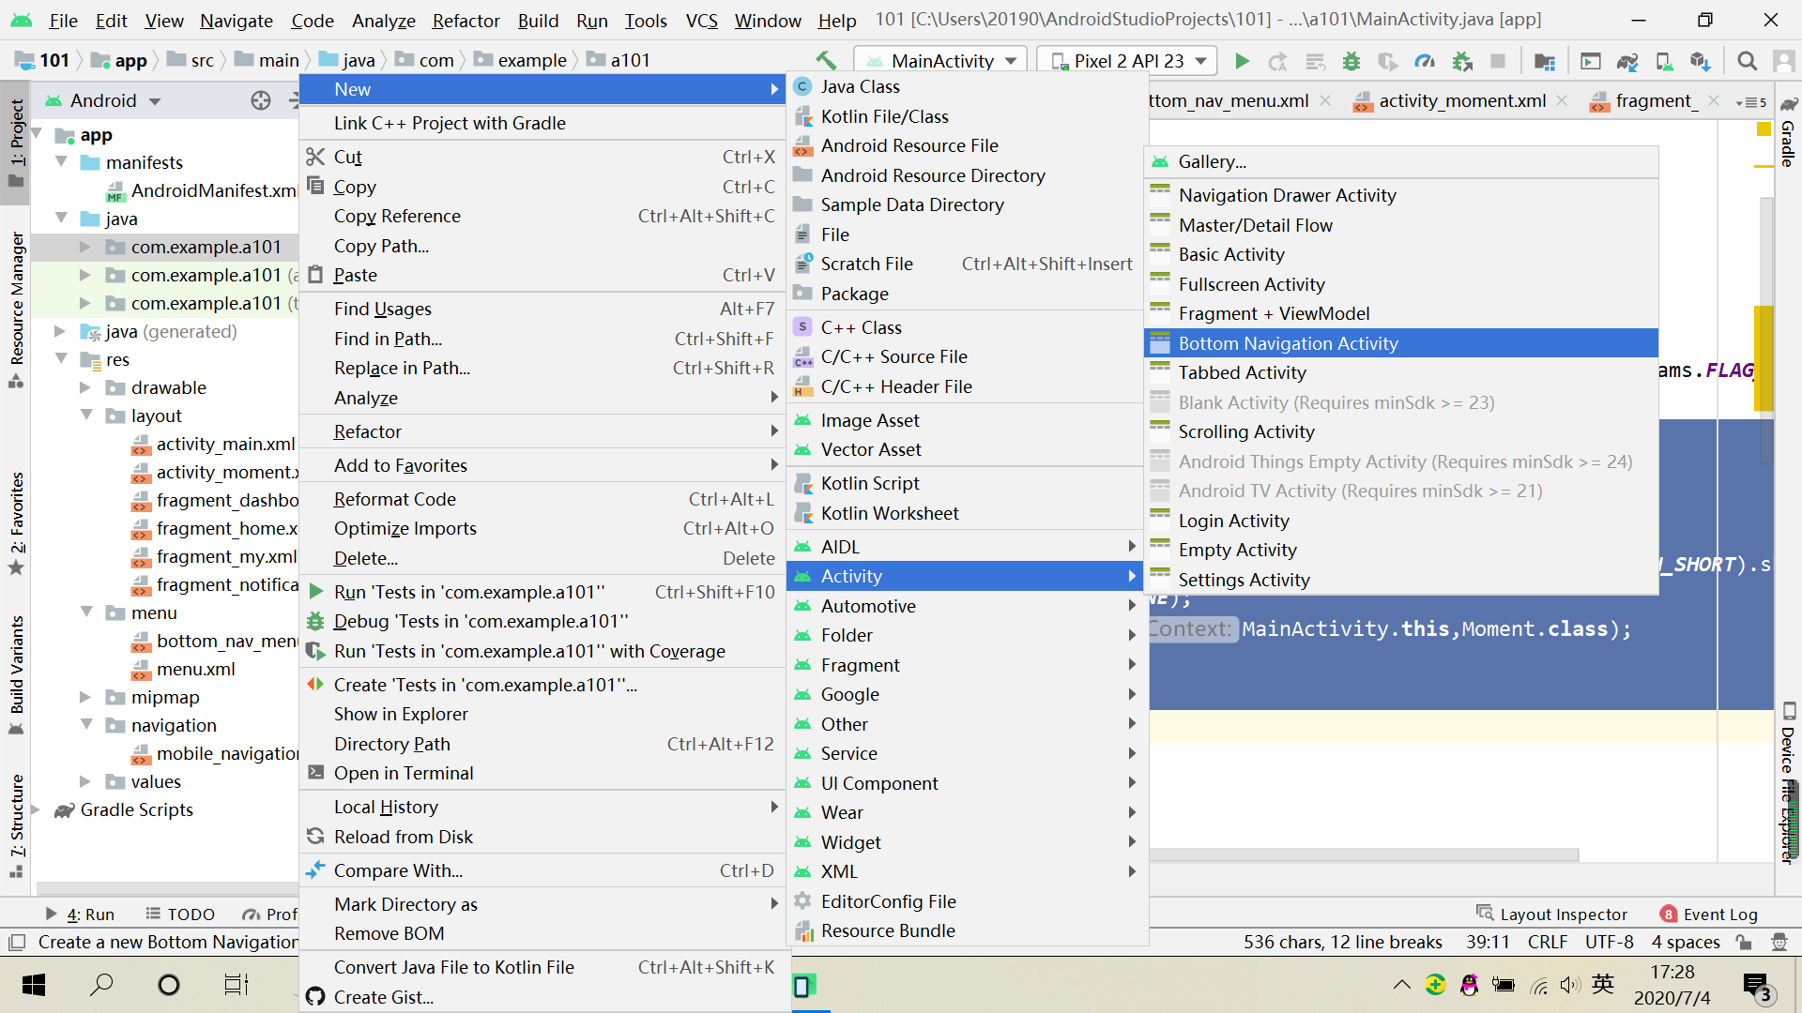This screenshot has height=1013, width=1802.
Task: Collapse the manifests folder
Action: click(62, 162)
